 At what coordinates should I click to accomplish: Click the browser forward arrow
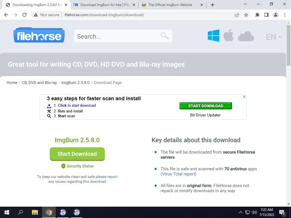15,15
